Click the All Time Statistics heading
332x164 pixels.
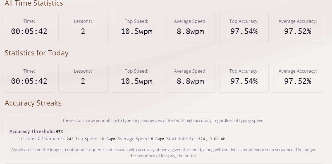coord(34,3)
